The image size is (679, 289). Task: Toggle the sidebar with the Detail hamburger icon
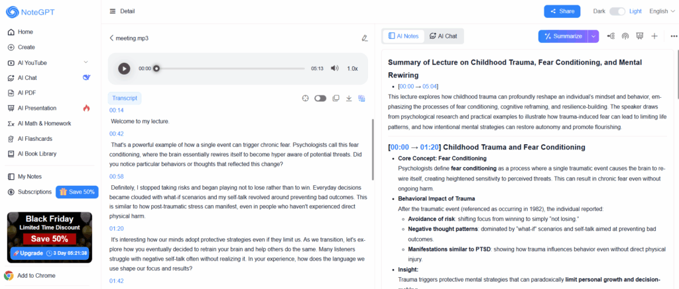[113, 11]
